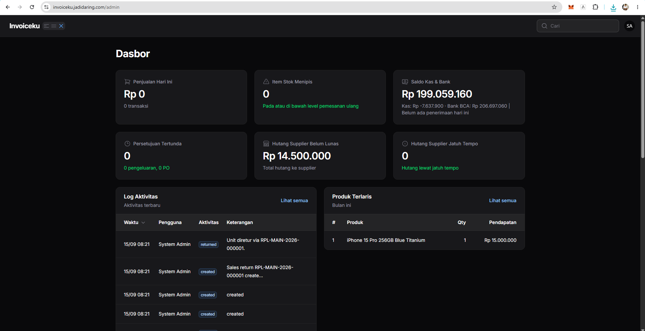Bookmark this page with the star
Screen dimensions: 645x331
click(x=554, y=7)
